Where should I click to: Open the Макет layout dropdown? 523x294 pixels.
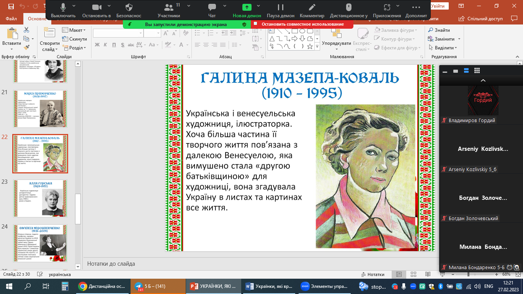[x=74, y=30]
